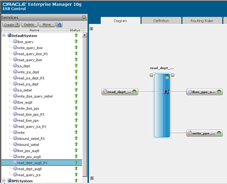The width and height of the screenshot is (227, 184).
Task: Select read_ibse_pps_RS service
Action: pyautogui.click(x=31, y=115)
